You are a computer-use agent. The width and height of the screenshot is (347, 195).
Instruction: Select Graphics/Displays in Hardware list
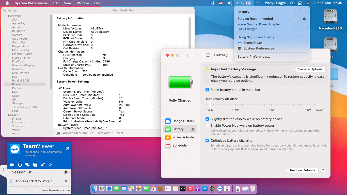[24, 66]
